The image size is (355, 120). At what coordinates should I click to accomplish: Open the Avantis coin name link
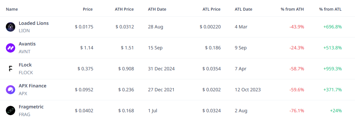27,44
